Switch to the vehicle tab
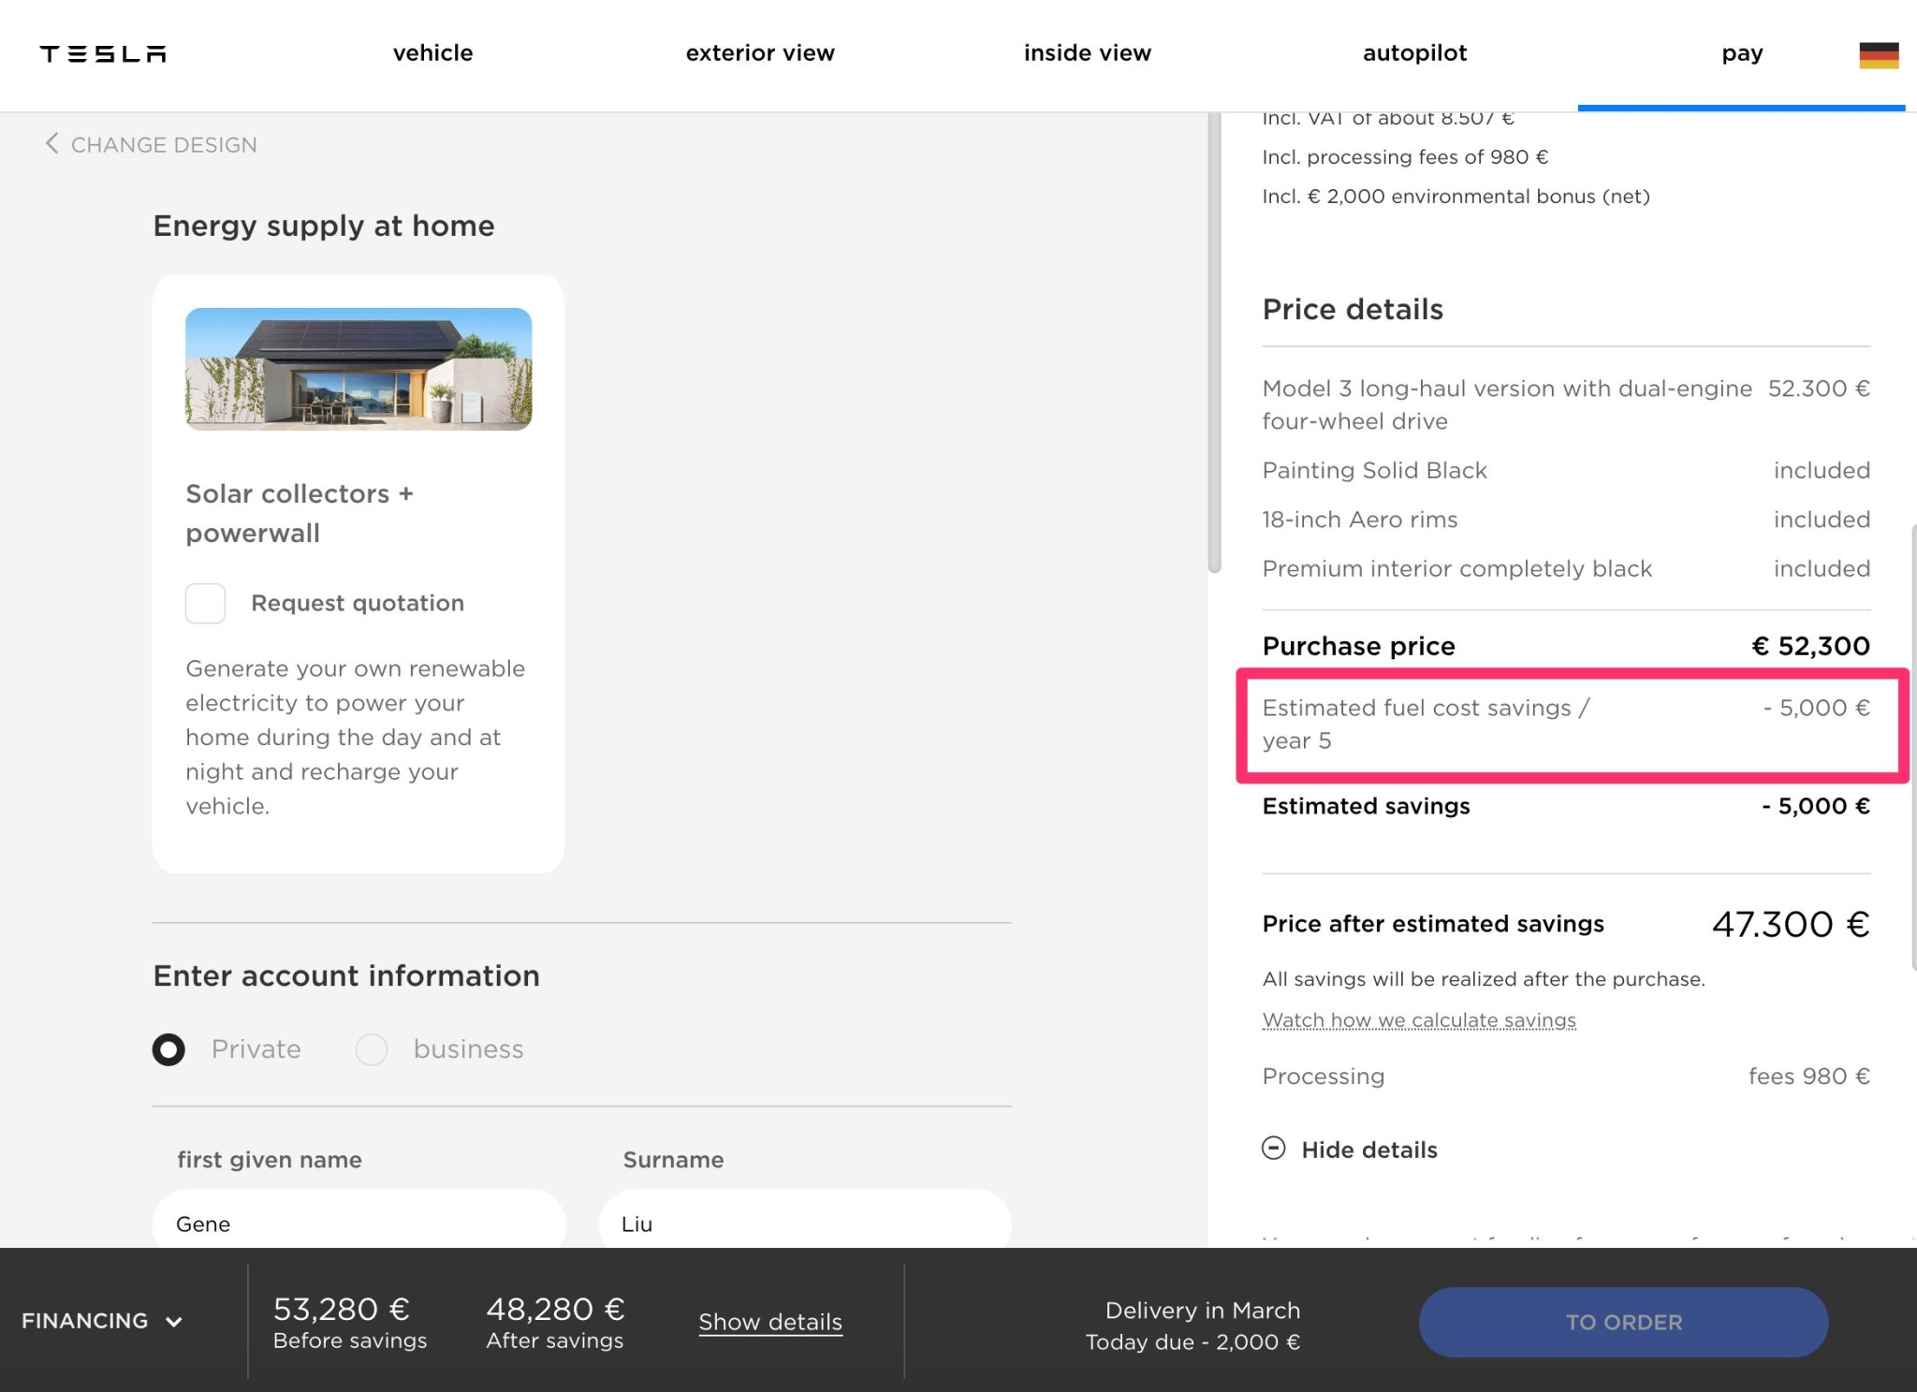Image resolution: width=1917 pixels, height=1392 pixels. (432, 53)
